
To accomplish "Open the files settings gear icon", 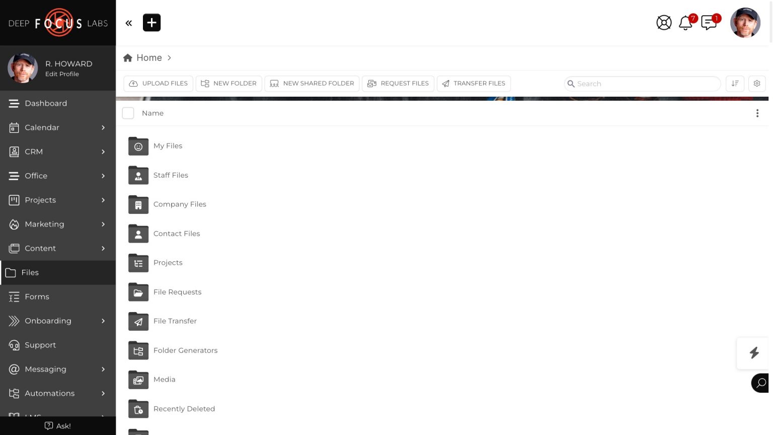I will 757,84.
